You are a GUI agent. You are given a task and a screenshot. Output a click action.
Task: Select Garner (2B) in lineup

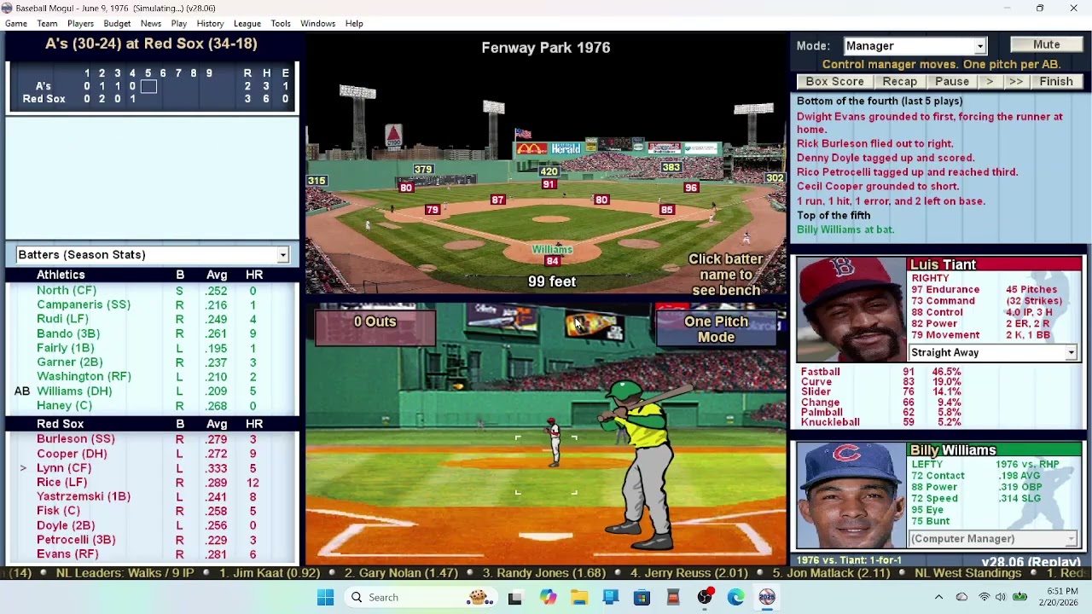click(70, 363)
